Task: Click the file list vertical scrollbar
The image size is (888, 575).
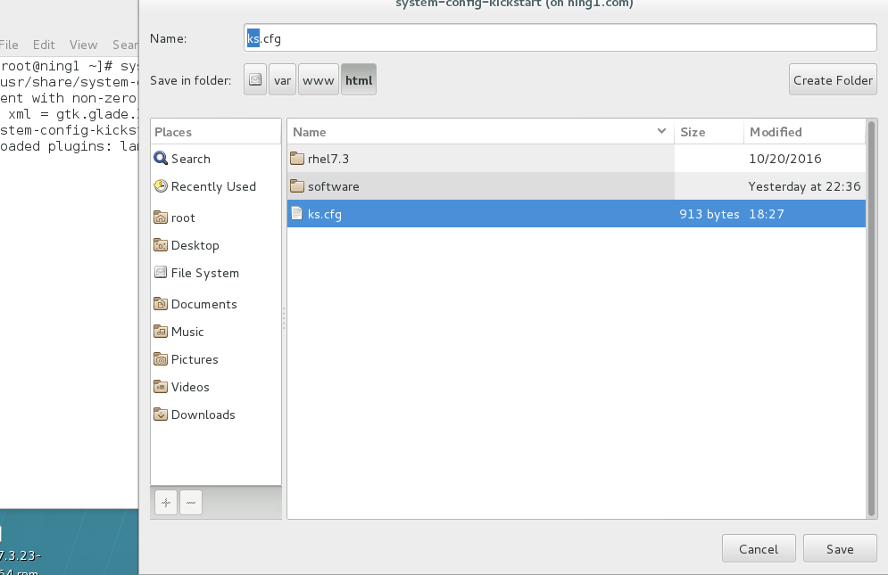Action: [x=872, y=319]
